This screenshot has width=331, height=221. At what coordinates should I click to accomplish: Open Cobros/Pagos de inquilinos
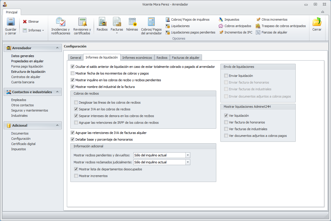pos(188,20)
